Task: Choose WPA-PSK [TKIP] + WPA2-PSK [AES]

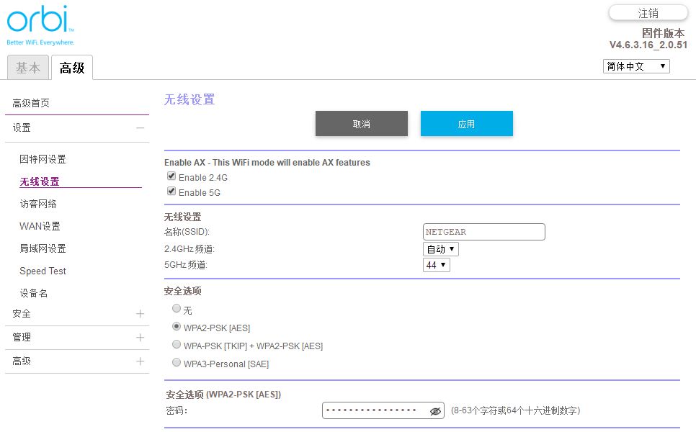Action: [x=177, y=346]
